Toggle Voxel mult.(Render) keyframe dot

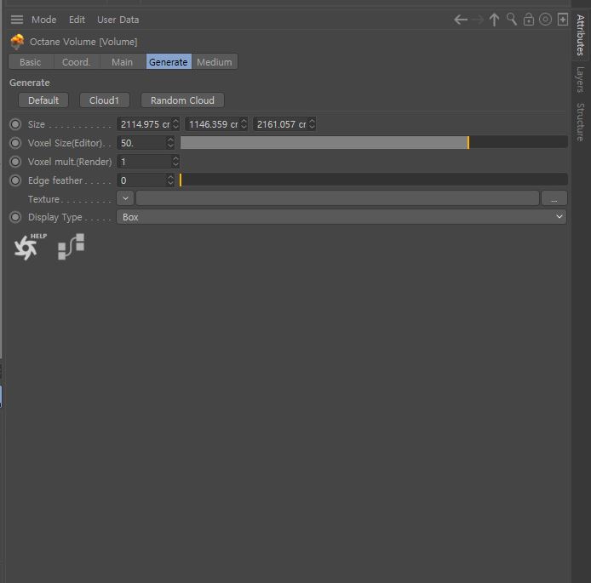point(15,162)
